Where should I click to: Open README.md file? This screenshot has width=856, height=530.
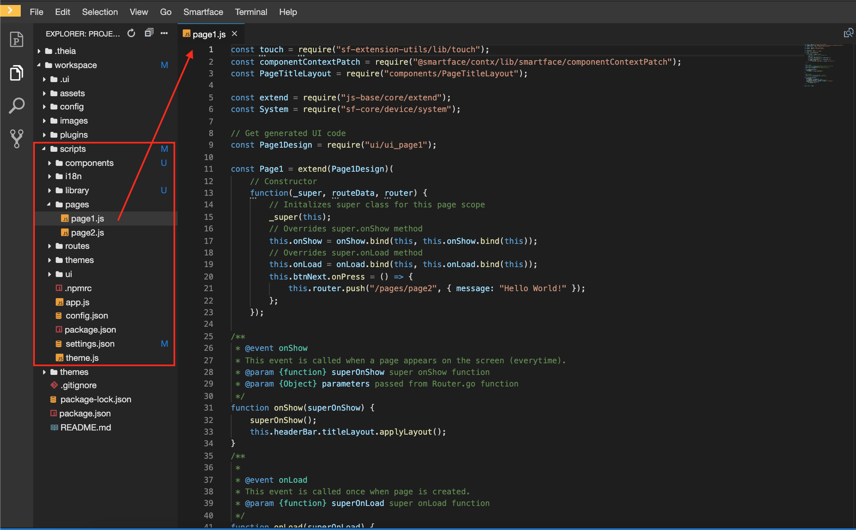[86, 428]
